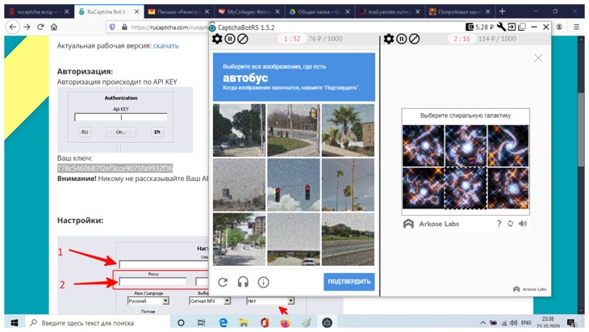The image size is (589, 332).
Task: Follow the скачать download link
Action: click(x=165, y=46)
